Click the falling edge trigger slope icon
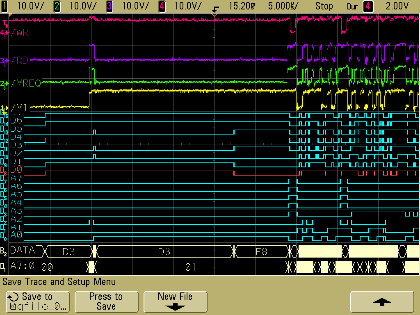Image resolution: width=420 pixels, height=315 pixels. coord(215,8)
